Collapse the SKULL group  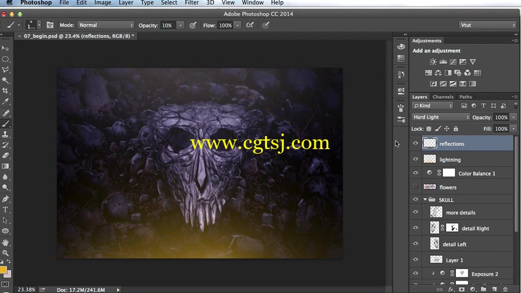pos(425,200)
